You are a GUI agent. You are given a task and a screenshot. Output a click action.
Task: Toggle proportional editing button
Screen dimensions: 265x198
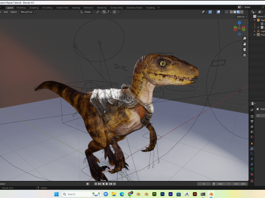pos(114,12)
